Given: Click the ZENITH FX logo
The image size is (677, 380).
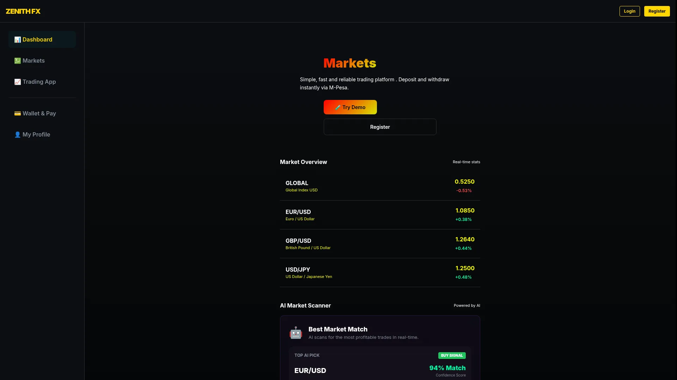Looking at the screenshot, I should pos(23,11).
